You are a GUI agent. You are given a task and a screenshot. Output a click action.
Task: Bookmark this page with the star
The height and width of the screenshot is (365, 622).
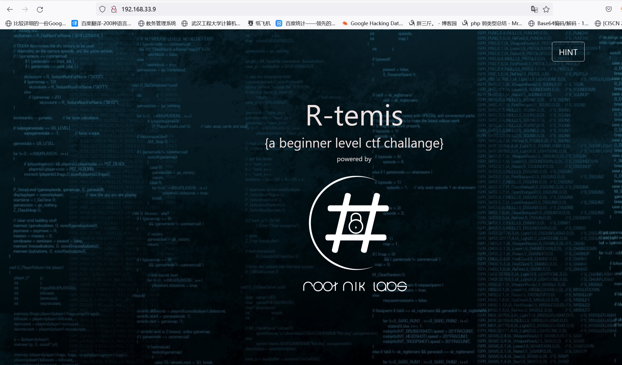[x=546, y=9]
